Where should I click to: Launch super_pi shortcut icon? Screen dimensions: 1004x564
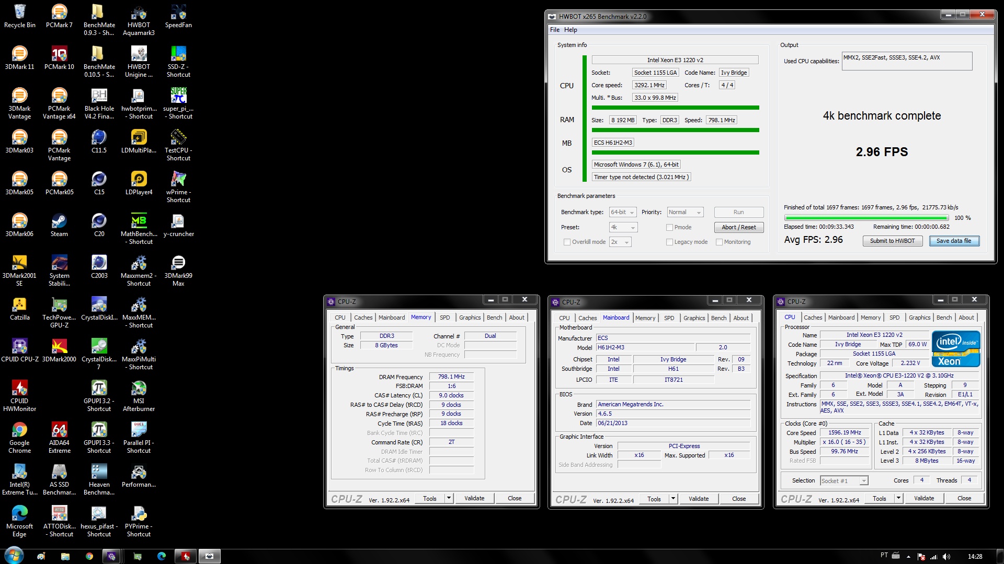pos(178,103)
